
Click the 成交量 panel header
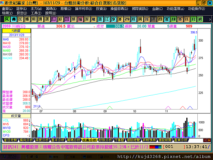(x=16, y=116)
